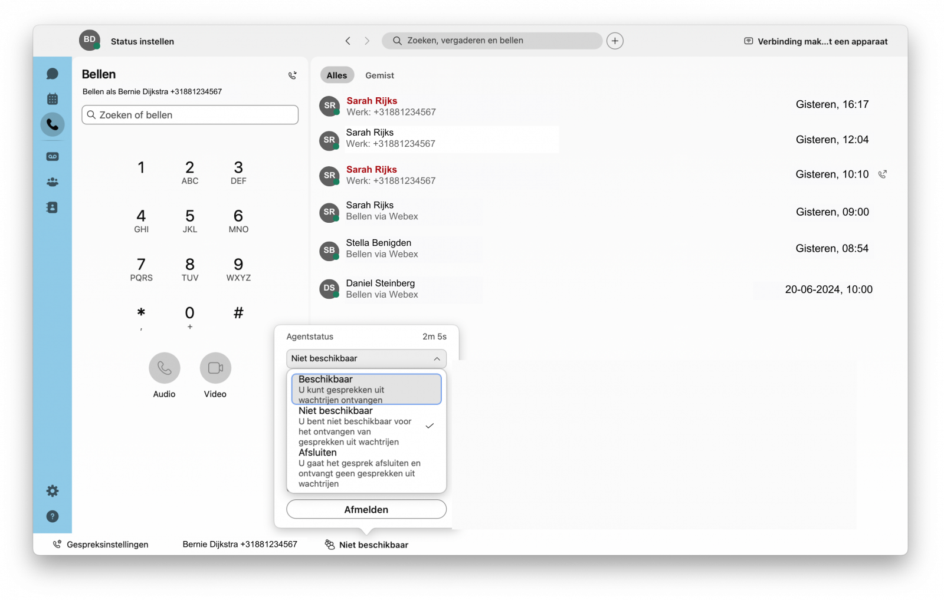Dial key 8 TUV on the keypad

pos(190,269)
